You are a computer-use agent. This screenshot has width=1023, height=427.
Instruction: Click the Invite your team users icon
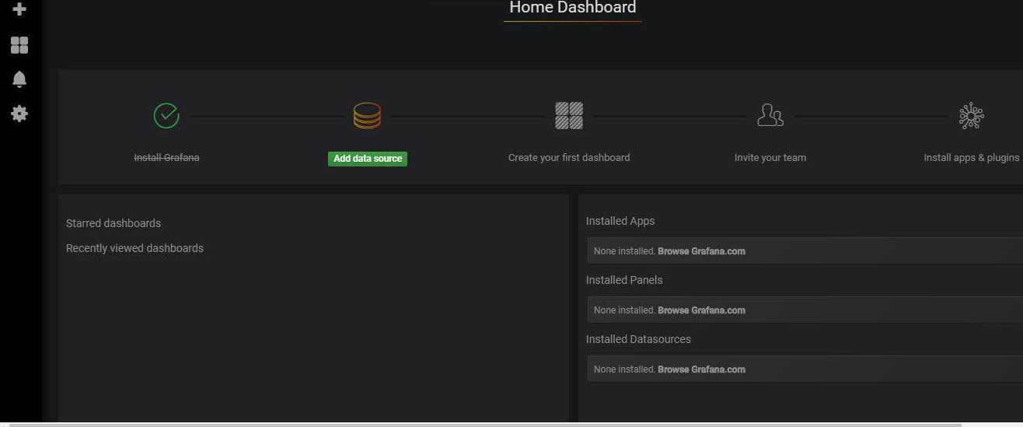770,116
